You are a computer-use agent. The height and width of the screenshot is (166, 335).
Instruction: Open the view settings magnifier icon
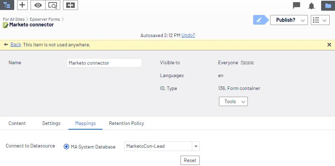pos(53,5)
